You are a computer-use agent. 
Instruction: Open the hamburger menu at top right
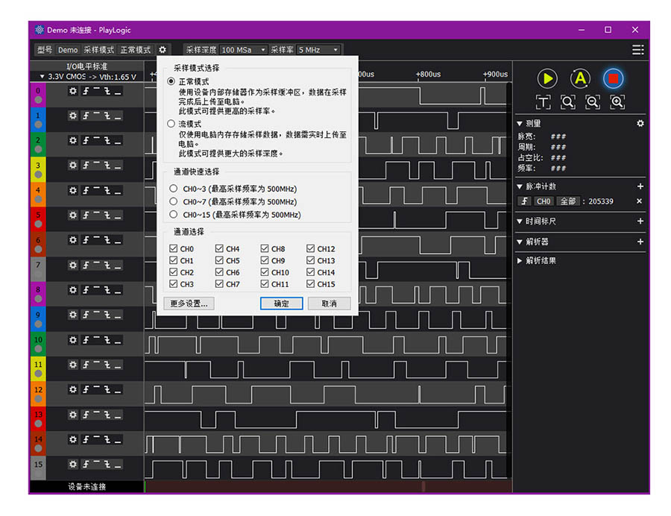pyautogui.click(x=637, y=49)
